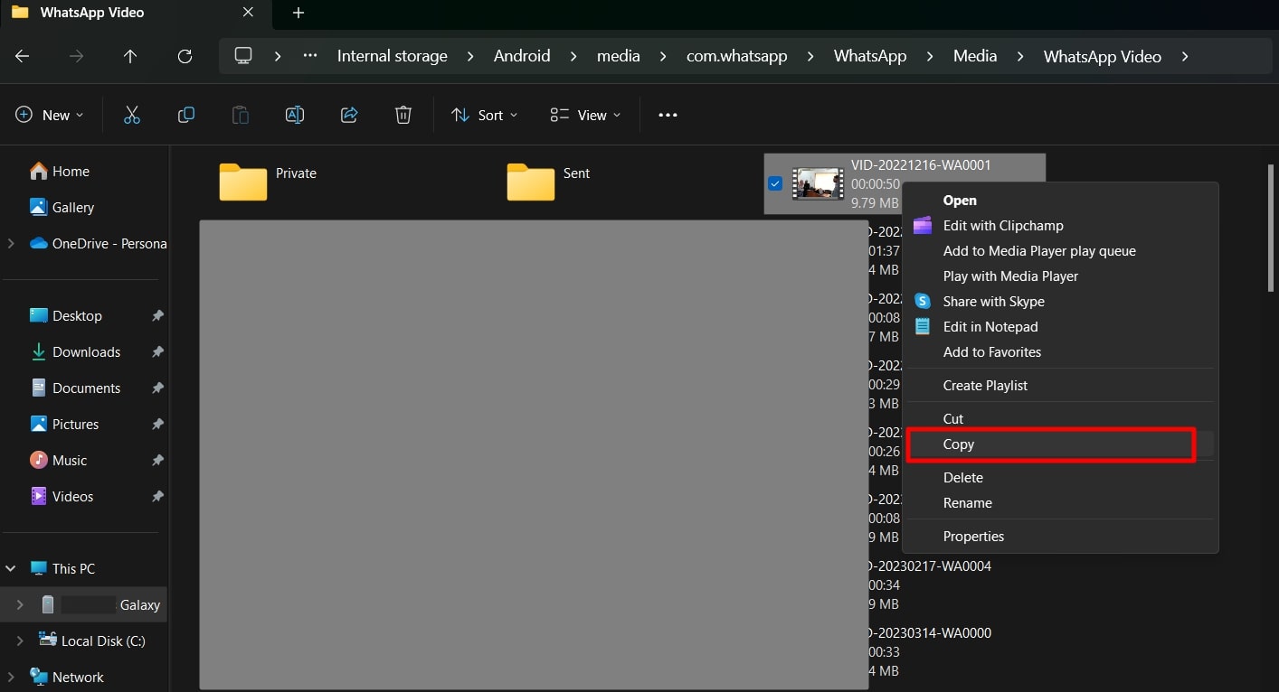Open Downloads in the navigation pane
1279x692 pixels.
click(86, 352)
